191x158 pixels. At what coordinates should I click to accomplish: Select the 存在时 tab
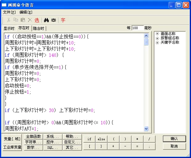(x=24, y=28)
